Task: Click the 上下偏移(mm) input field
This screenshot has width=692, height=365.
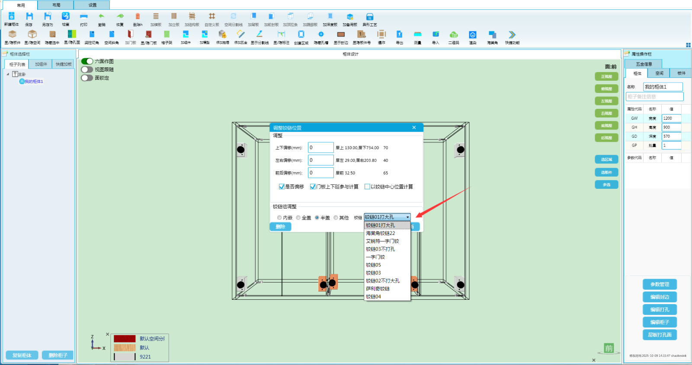Action: tap(320, 148)
